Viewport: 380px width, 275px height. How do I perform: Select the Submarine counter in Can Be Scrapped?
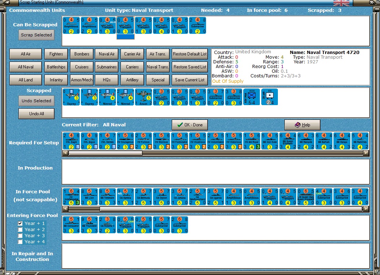[198, 25]
